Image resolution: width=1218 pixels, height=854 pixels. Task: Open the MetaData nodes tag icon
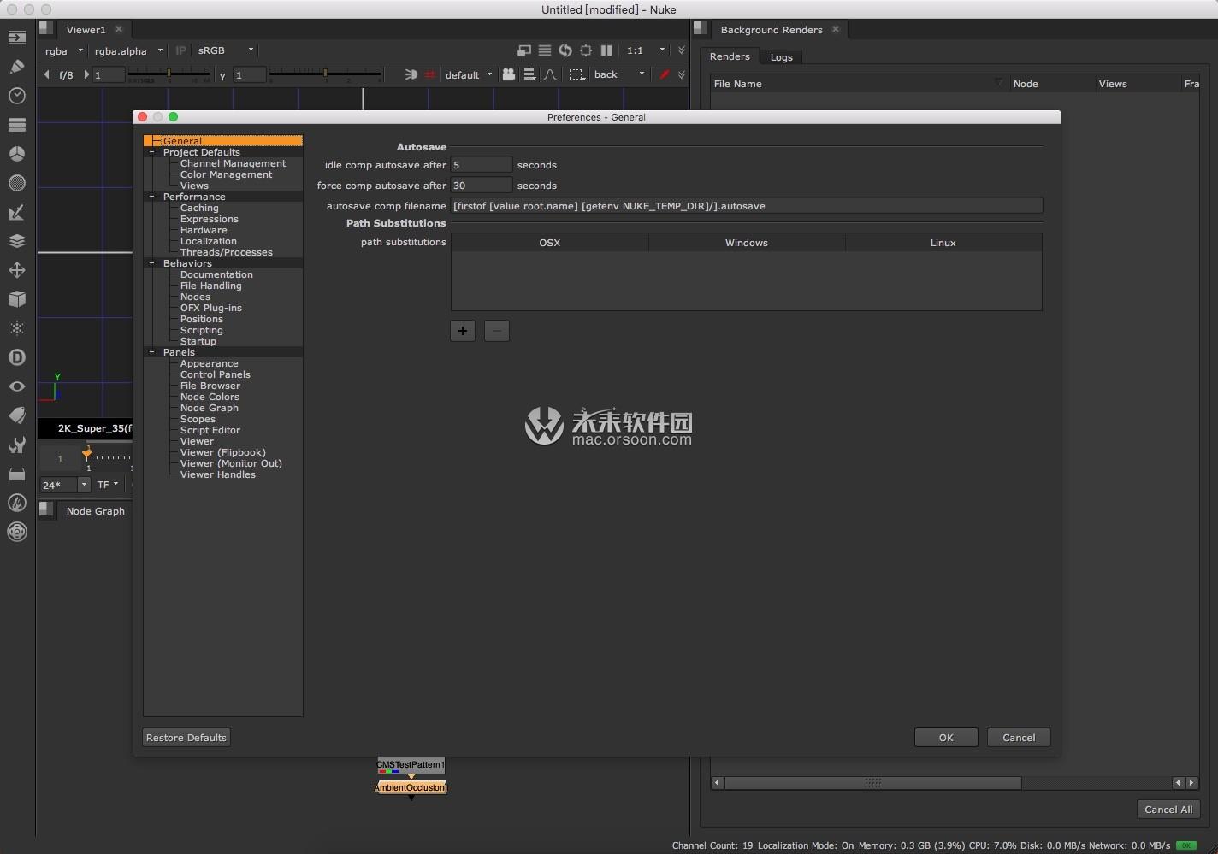(16, 415)
